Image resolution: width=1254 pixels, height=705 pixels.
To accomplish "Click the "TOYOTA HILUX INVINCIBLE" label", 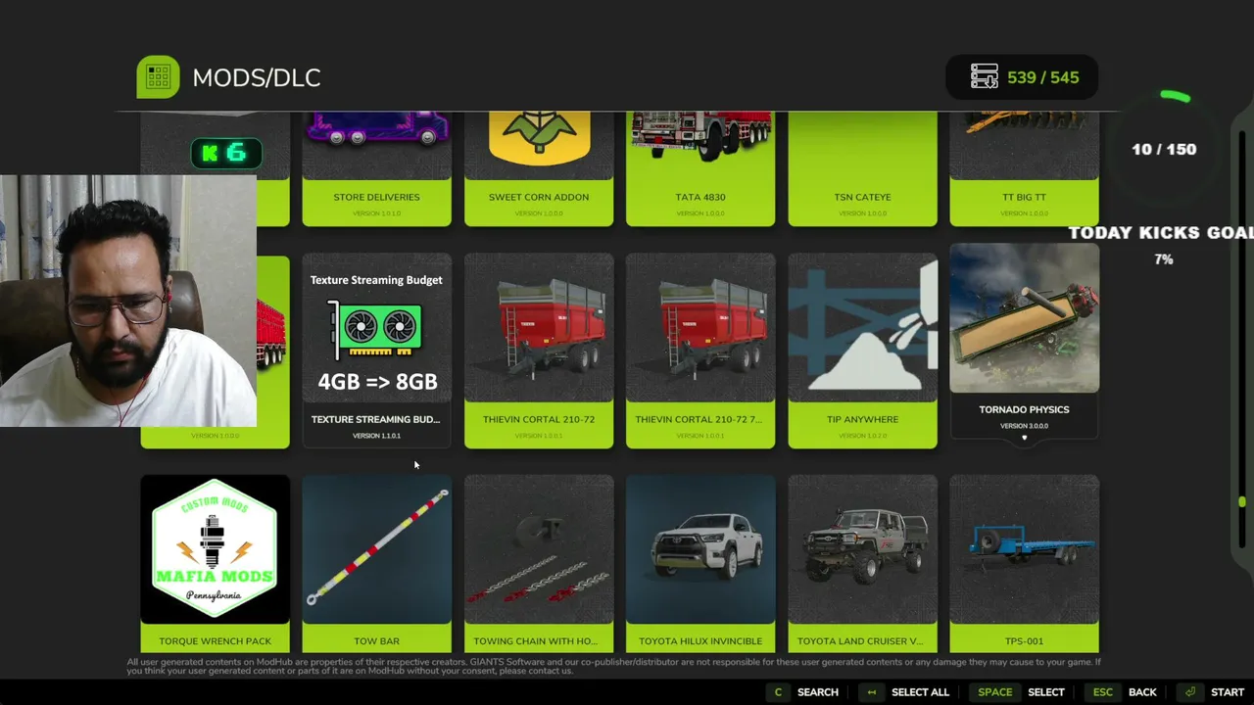I will point(700,641).
